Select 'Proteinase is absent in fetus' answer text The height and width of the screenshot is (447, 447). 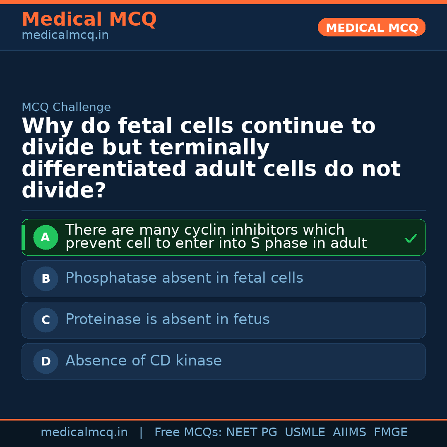click(167, 320)
